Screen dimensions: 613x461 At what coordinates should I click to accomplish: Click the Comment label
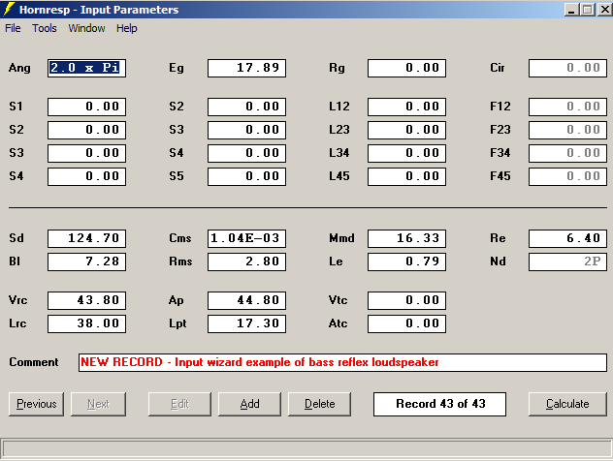pyautogui.click(x=34, y=362)
